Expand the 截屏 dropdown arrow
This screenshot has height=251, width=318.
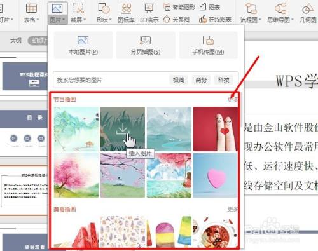(85, 20)
